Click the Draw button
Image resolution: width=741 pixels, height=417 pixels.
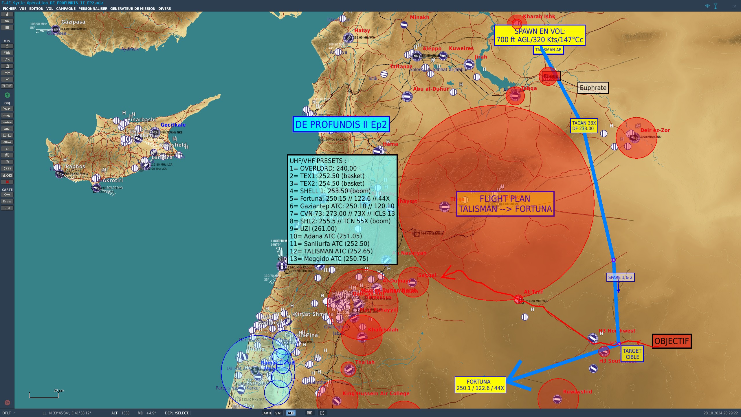pyautogui.click(x=7, y=202)
